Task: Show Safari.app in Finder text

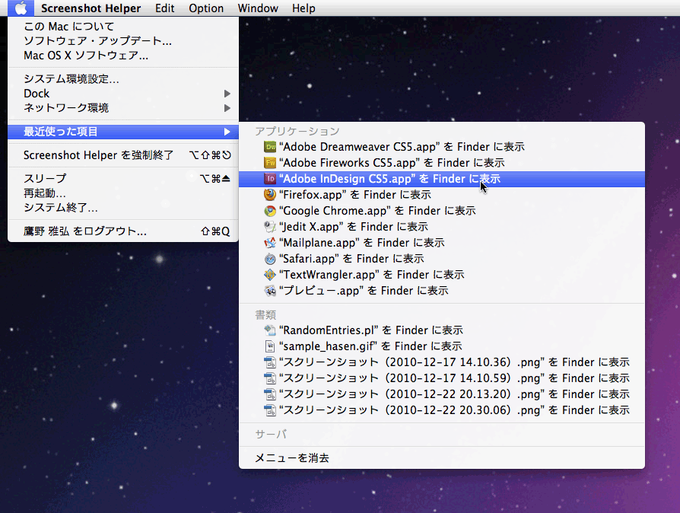Action: click(351, 259)
